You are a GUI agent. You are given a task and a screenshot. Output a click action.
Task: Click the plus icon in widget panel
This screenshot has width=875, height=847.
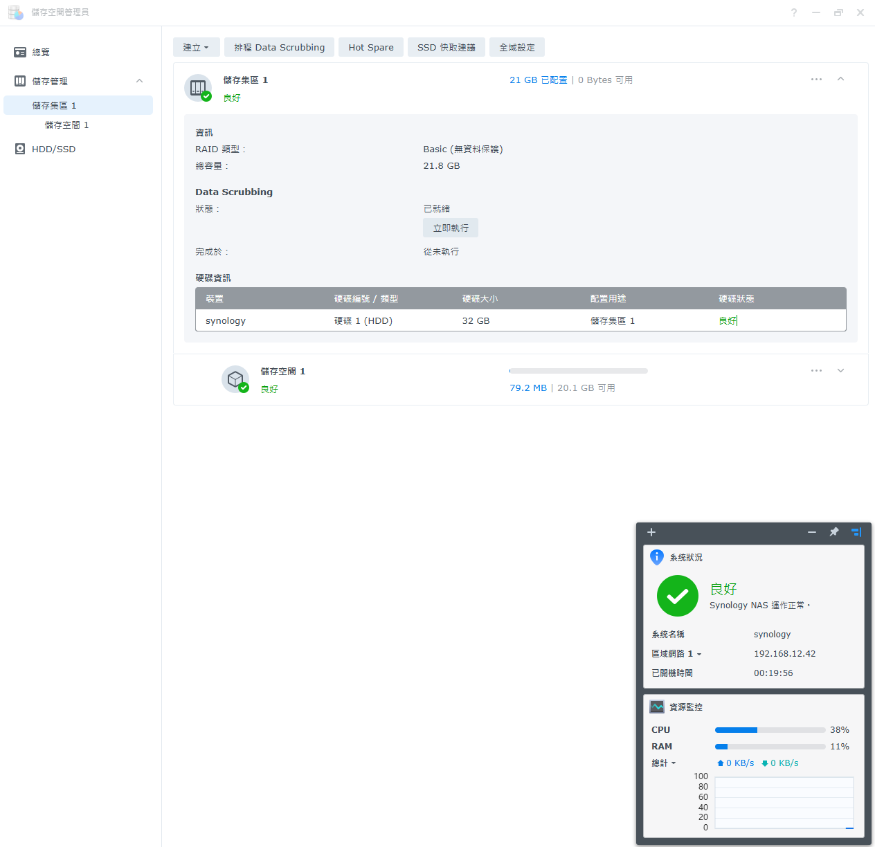coord(651,532)
